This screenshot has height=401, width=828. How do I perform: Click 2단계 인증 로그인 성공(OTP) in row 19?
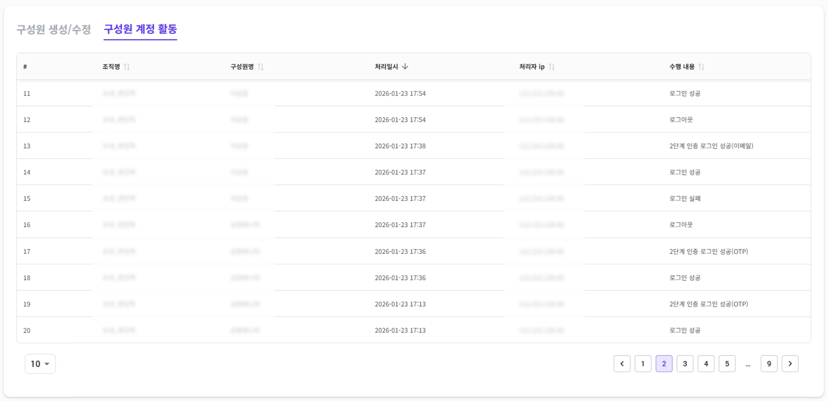[x=709, y=304]
